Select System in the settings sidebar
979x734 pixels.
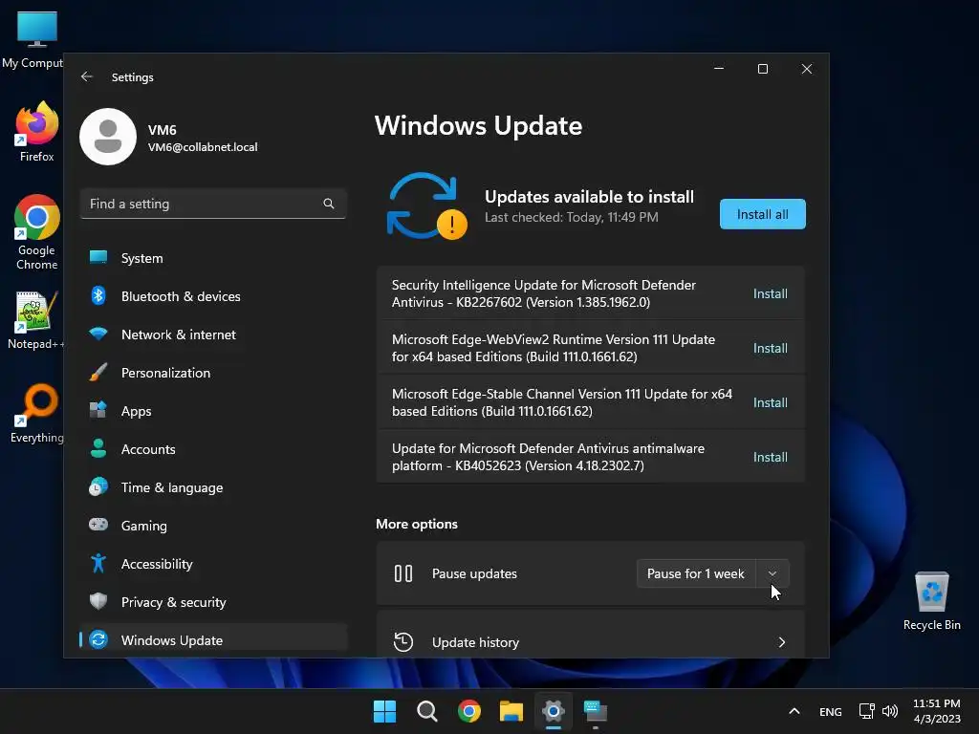tap(213, 258)
